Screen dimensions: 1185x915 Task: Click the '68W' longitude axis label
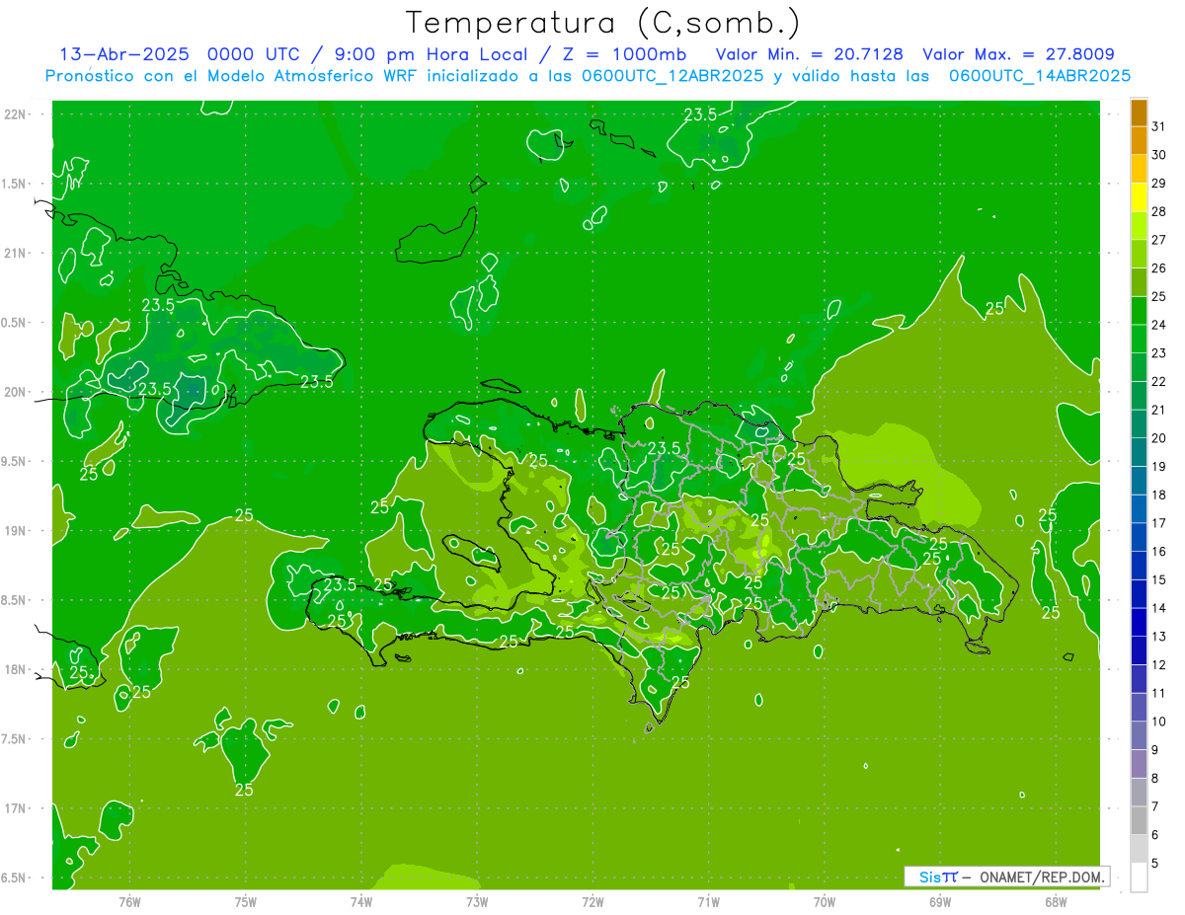1056,901
